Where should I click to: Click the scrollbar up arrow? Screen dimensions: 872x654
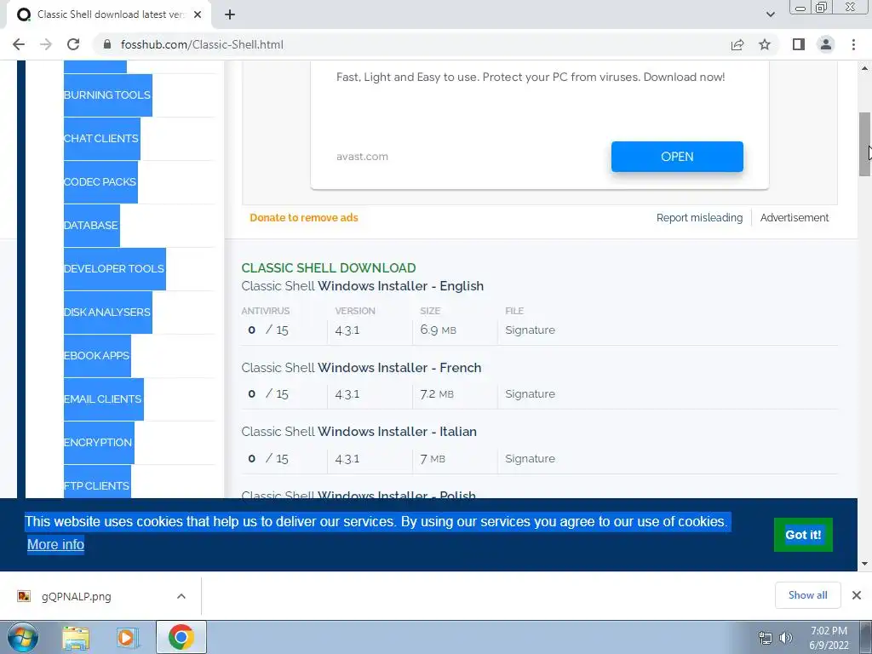pyautogui.click(x=864, y=68)
